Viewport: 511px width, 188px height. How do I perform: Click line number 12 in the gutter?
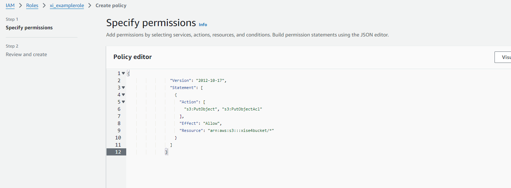tap(118, 152)
